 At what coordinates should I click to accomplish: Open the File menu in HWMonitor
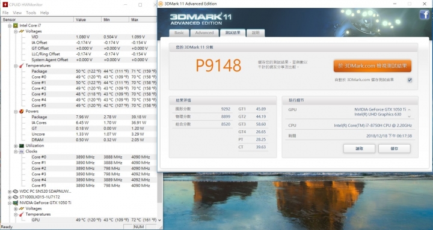click(5, 13)
